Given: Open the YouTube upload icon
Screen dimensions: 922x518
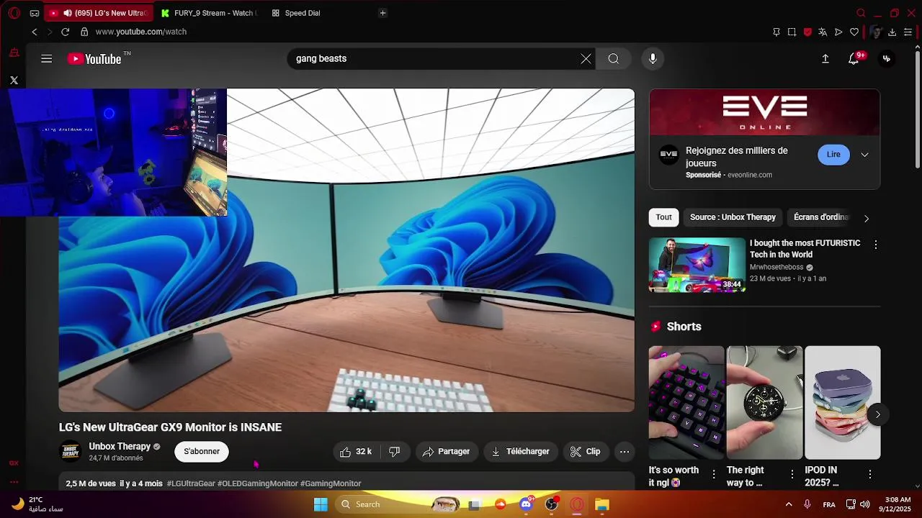Looking at the screenshot, I should (825, 59).
